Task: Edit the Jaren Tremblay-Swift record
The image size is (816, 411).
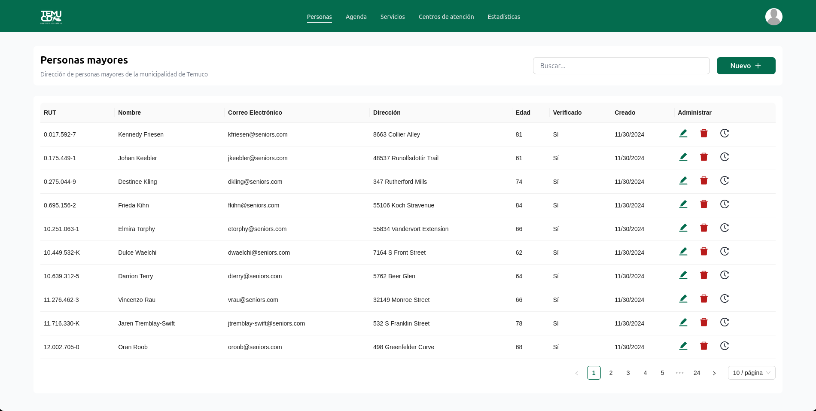Action: click(683, 323)
